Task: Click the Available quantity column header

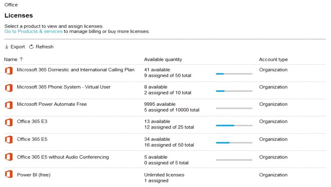Action: (163, 59)
